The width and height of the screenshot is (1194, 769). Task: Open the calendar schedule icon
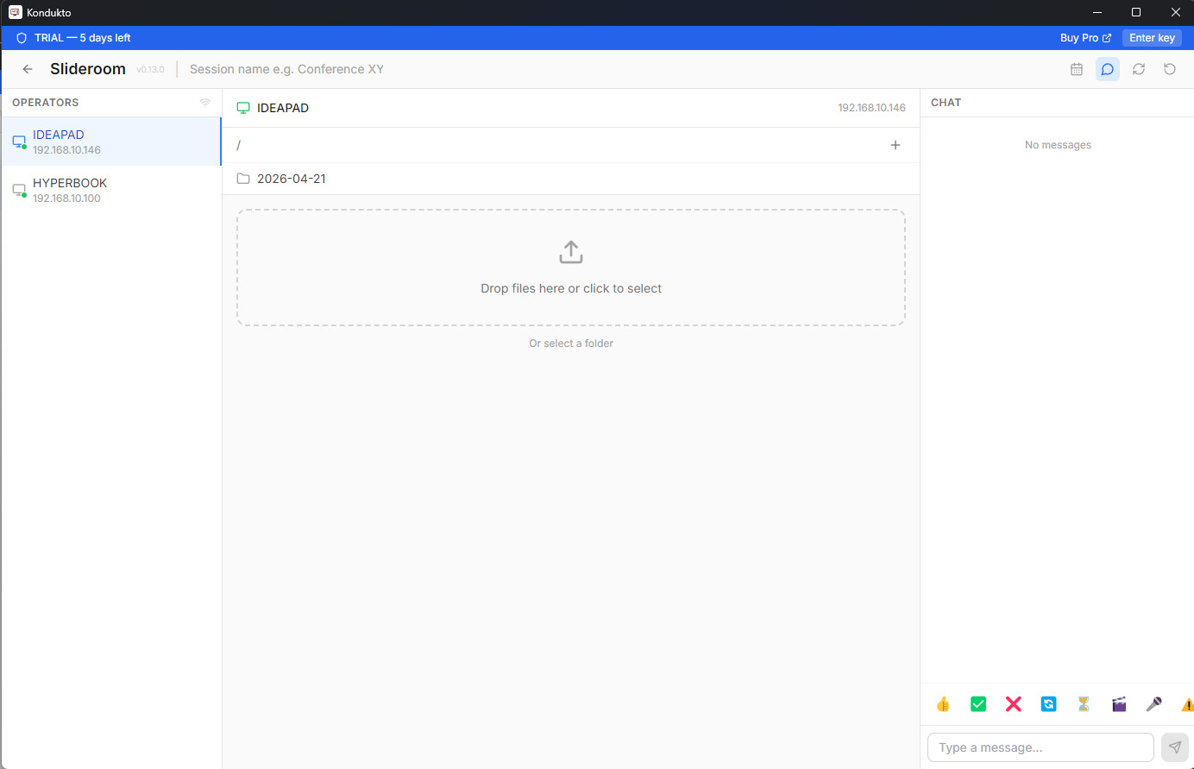click(x=1077, y=69)
